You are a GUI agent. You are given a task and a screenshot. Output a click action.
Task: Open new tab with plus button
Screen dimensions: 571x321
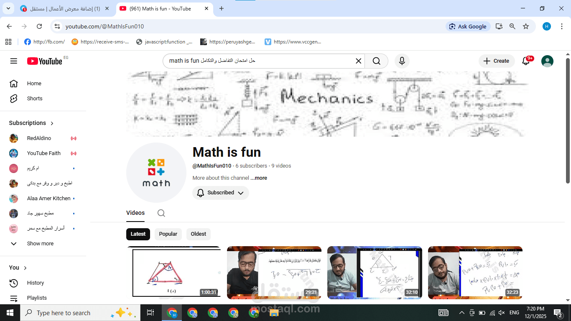click(x=222, y=8)
